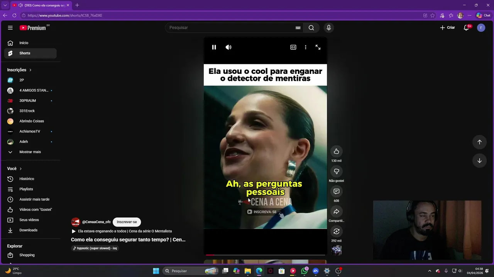This screenshot has width=494, height=277.
Task: Open Assistir mais tarde
Action: pyautogui.click(x=30, y=199)
